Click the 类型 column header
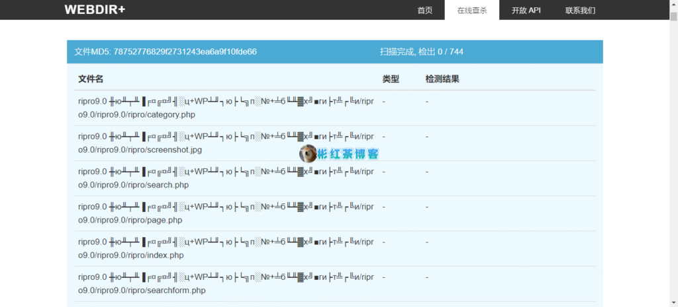The height and width of the screenshot is (307, 678). (x=391, y=79)
